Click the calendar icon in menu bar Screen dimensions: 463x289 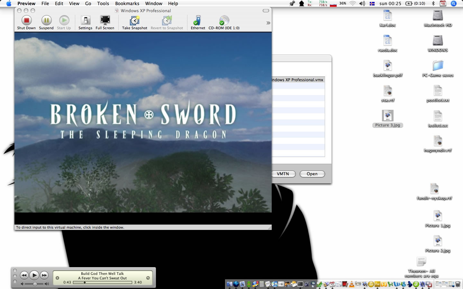[x=443, y=4]
